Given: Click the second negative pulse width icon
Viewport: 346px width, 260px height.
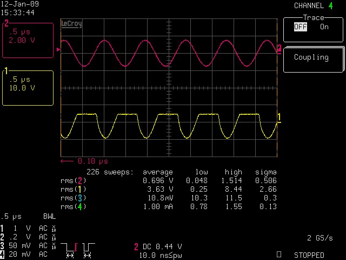Looking at the screenshot, I should pyautogui.click(x=88, y=250).
